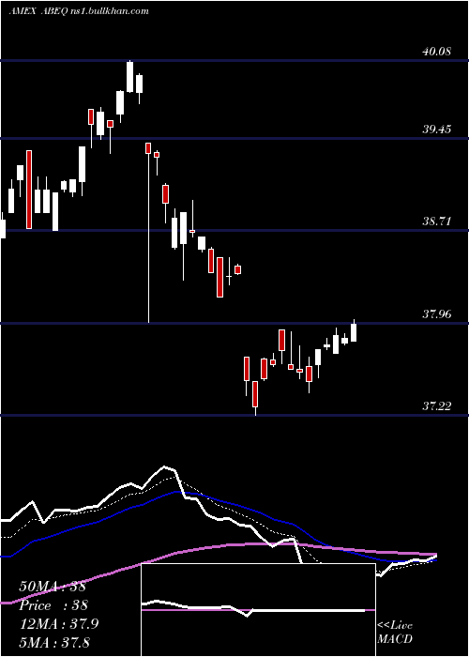Click the <<Live MACD label
Image resolution: width=469 pixels, height=657 pixels.
[x=395, y=632]
